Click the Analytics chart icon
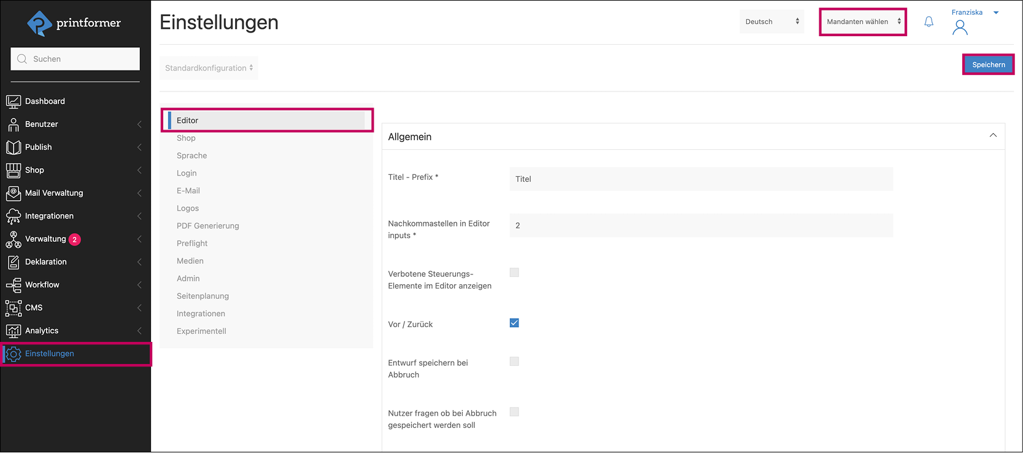The image size is (1023, 453). click(14, 331)
